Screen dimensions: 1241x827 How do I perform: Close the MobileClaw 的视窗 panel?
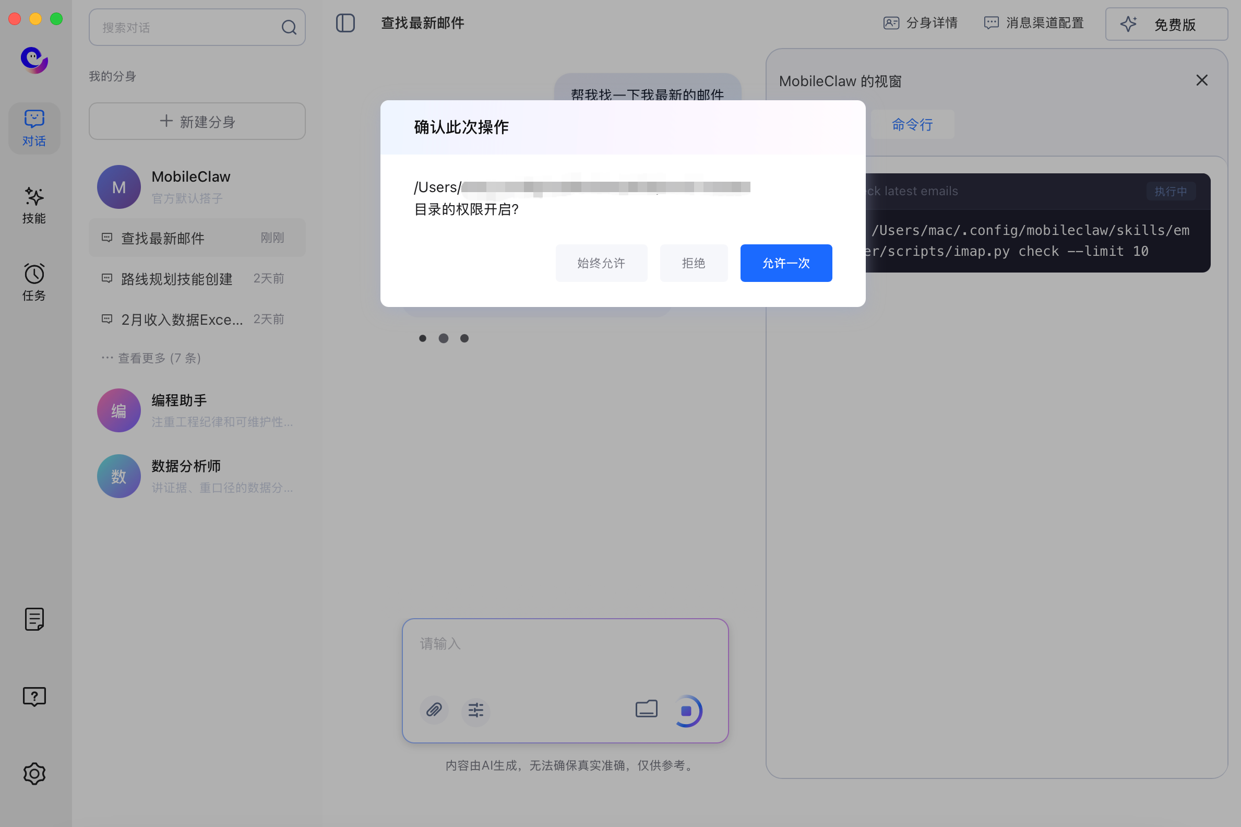(x=1202, y=80)
